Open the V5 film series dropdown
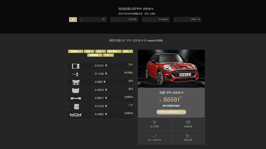This screenshot has width=266, height=149. 93,19
